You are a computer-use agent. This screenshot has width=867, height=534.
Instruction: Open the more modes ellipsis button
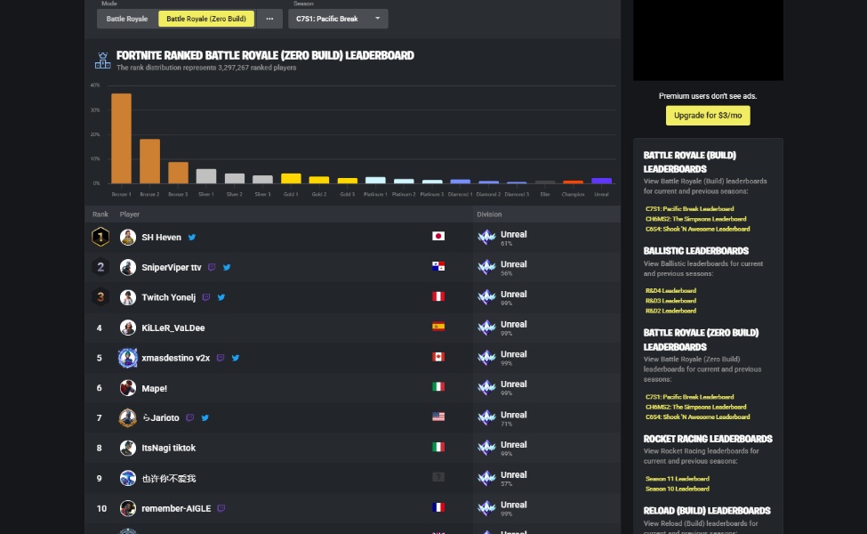269,19
